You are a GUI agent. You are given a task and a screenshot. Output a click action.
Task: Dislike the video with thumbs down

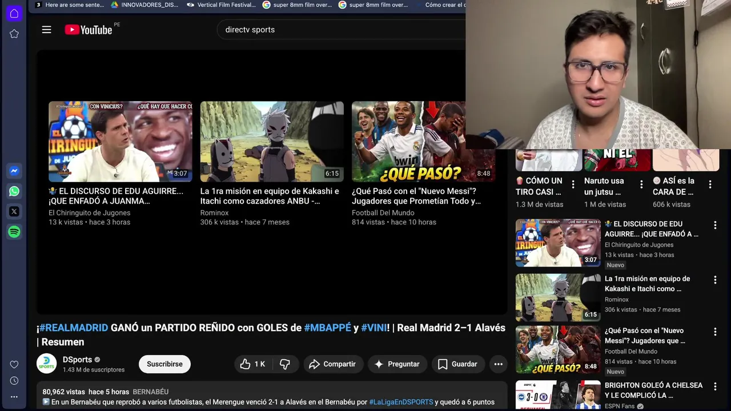(x=285, y=364)
